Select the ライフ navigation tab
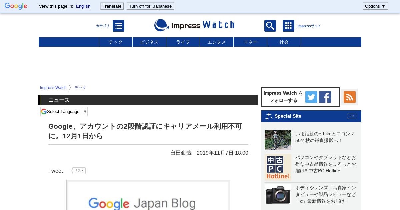The image size is (400, 210). 183,42
